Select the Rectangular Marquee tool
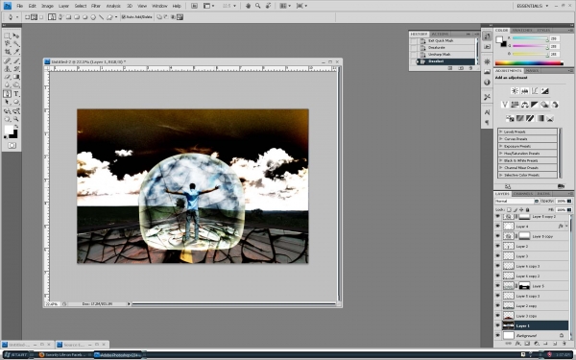 pos(7,36)
